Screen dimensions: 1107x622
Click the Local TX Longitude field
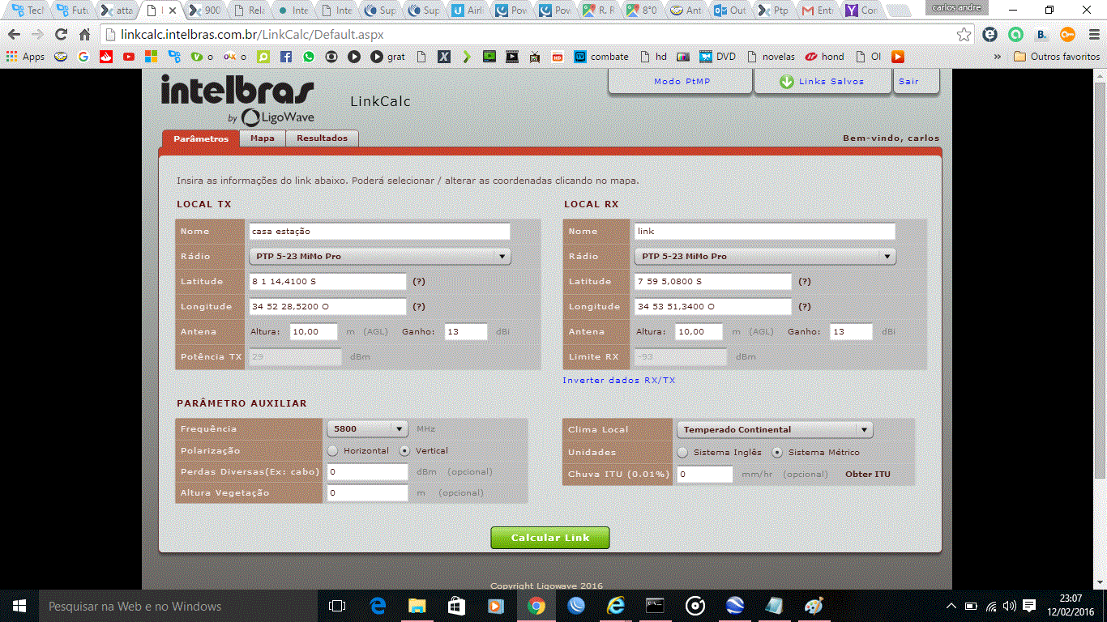(327, 307)
